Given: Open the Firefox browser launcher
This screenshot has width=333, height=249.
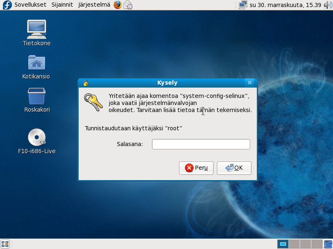Looking at the screenshot, I should click(x=118, y=5).
